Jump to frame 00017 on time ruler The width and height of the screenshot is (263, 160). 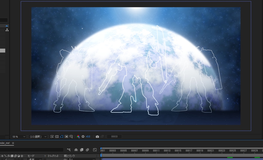189,150
